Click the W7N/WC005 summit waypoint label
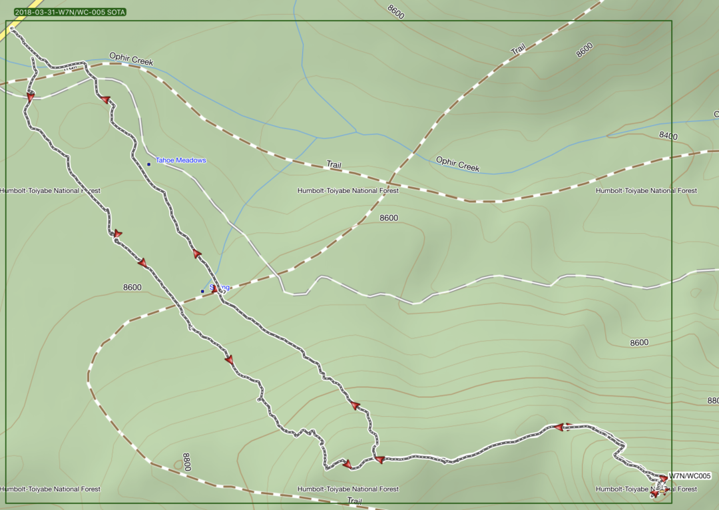The width and height of the screenshot is (719, 510). click(x=690, y=476)
